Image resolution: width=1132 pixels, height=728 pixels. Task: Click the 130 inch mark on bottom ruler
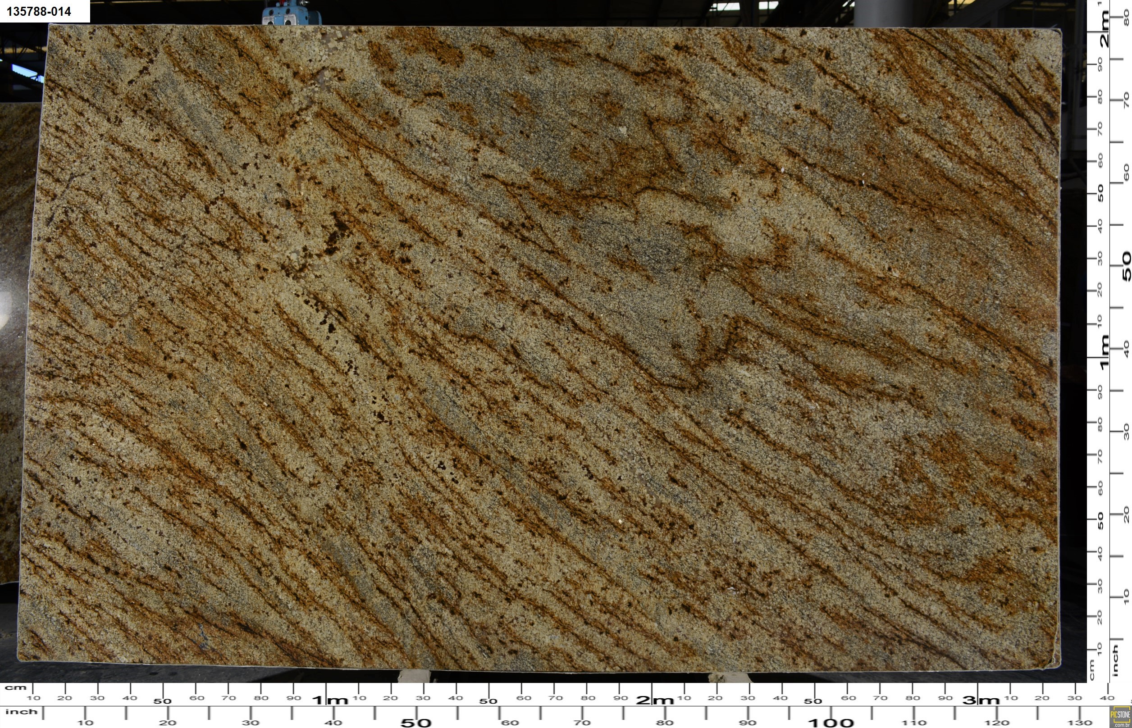pos(1080,723)
